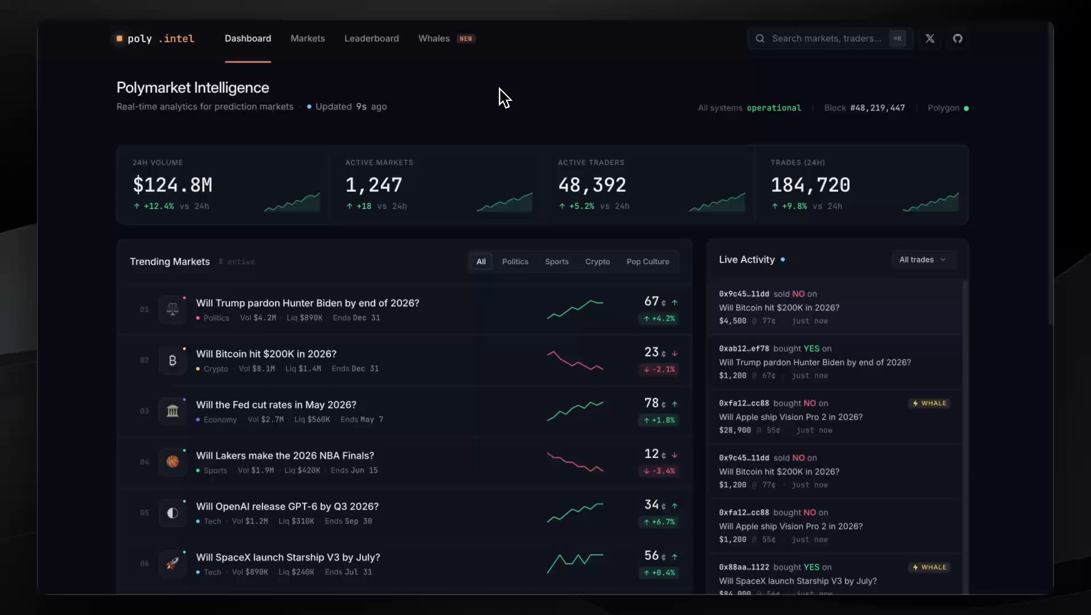Click the $124.8M 24H volume value

[173, 185]
